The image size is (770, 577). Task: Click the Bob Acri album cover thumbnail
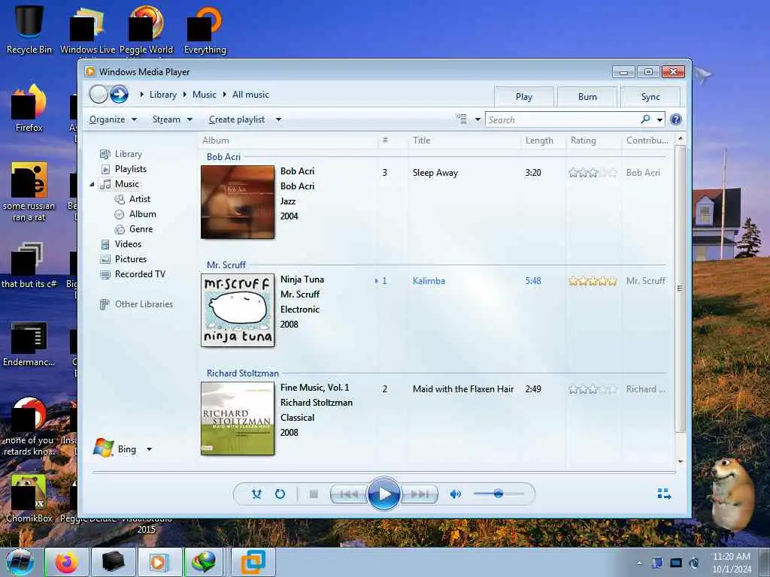tap(238, 202)
